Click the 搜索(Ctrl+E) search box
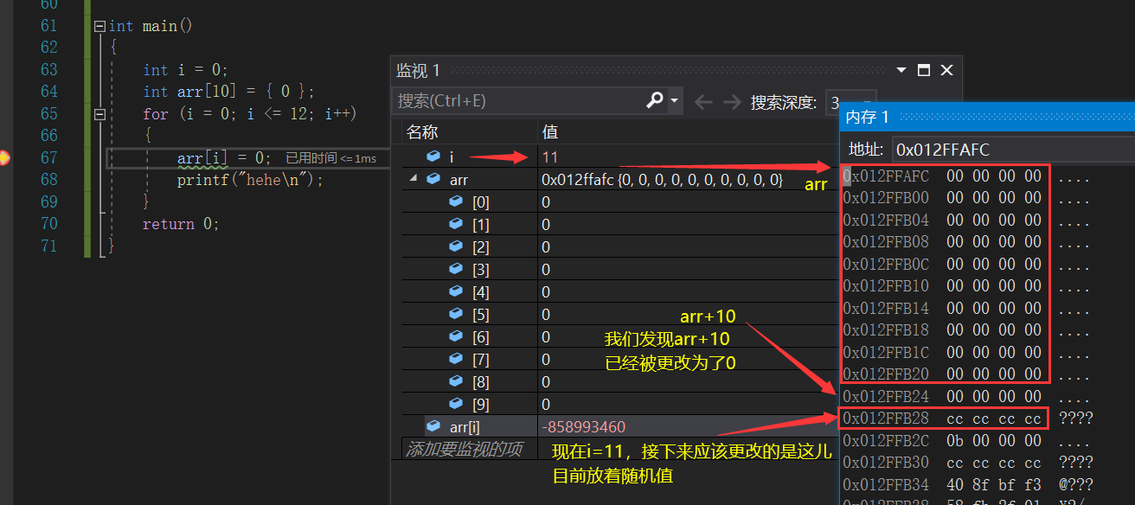Screen dimensions: 1135x505 (518, 101)
